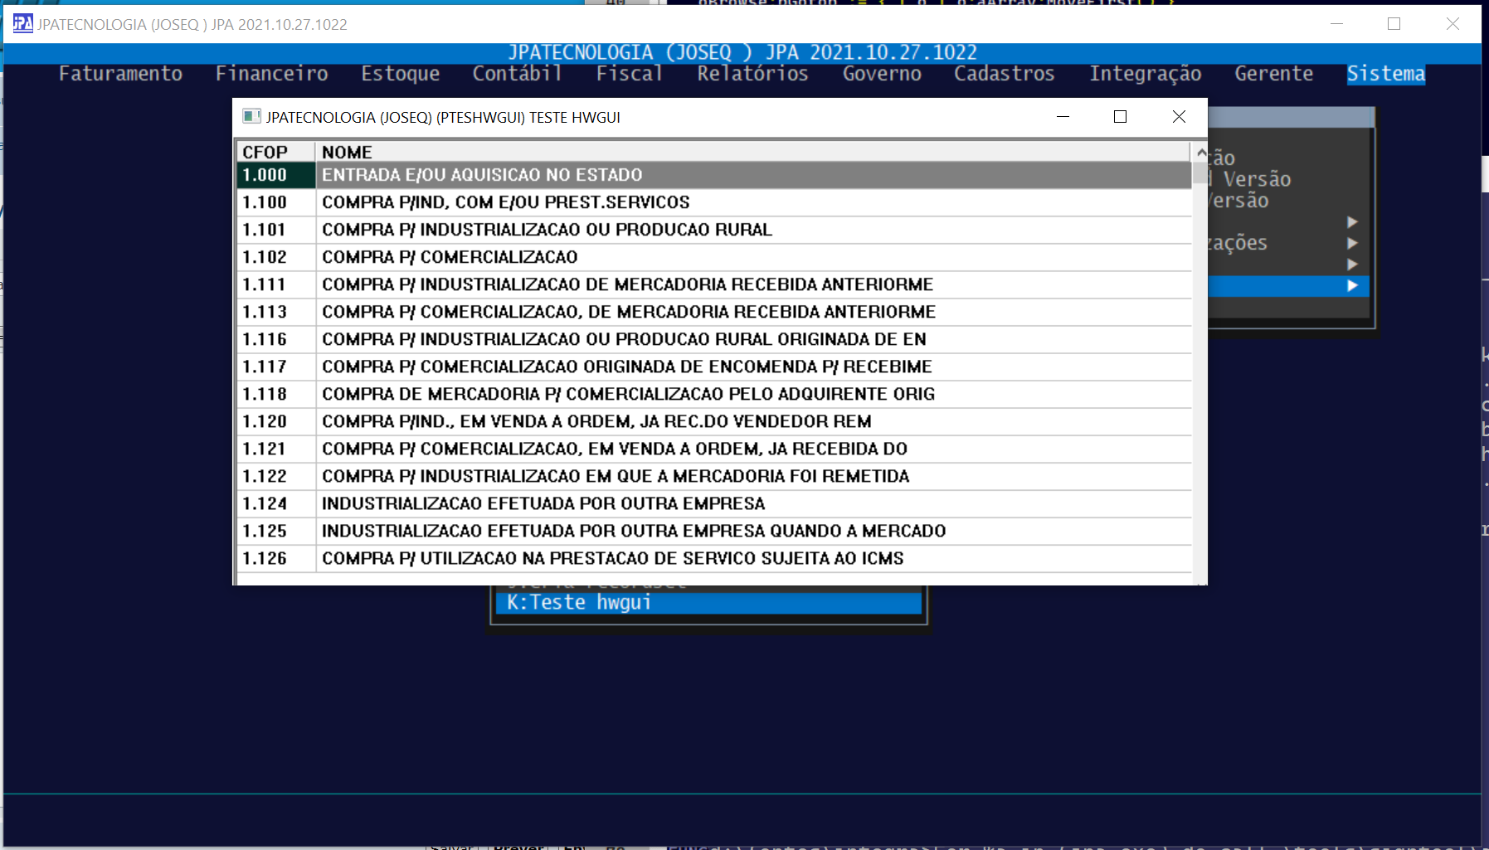Select the row with CFOP 1.116
Image resolution: width=1489 pixels, height=850 pixels.
pyautogui.click(x=714, y=339)
